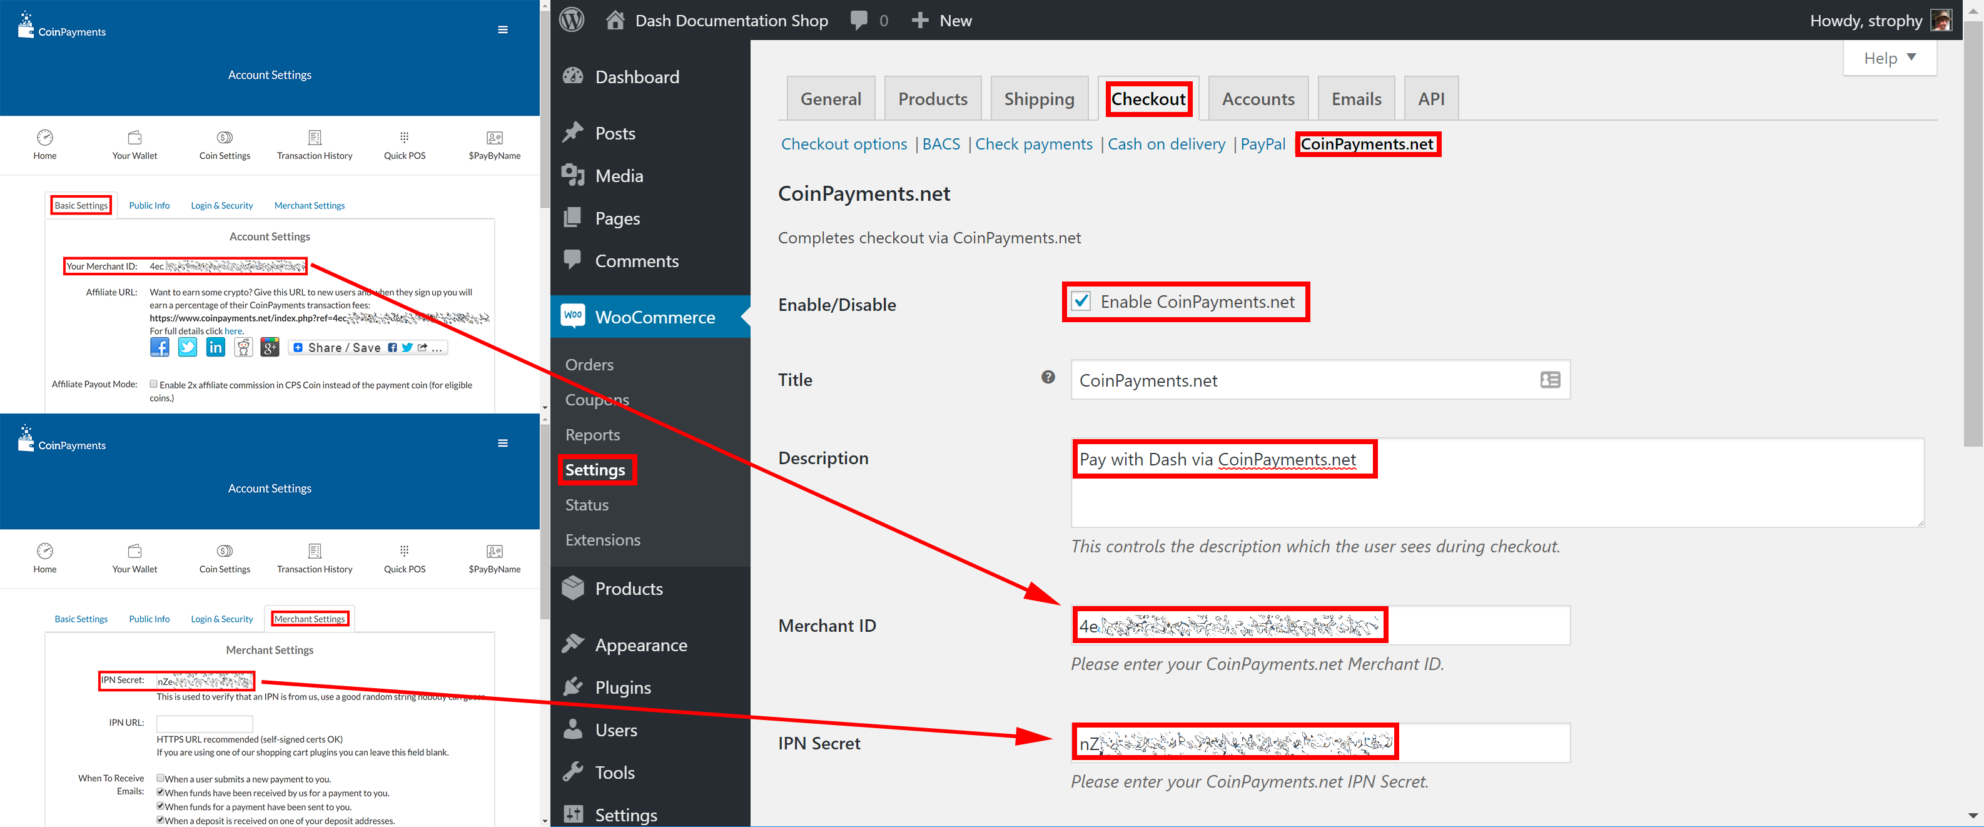Share affiliate URL via LinkedIn icon
Screen dimensions: 1984x827
click(x=216, y=347)
